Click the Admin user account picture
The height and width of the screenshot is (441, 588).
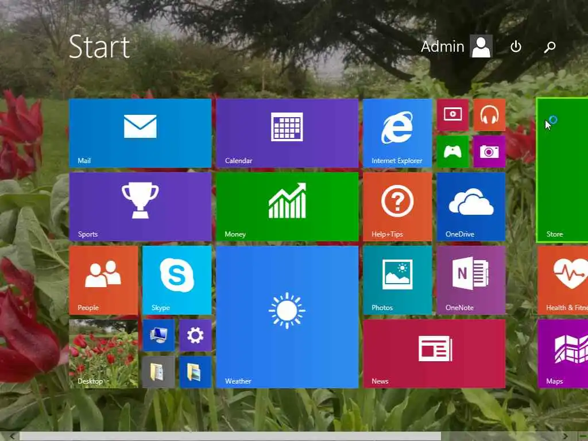point(482,47)
